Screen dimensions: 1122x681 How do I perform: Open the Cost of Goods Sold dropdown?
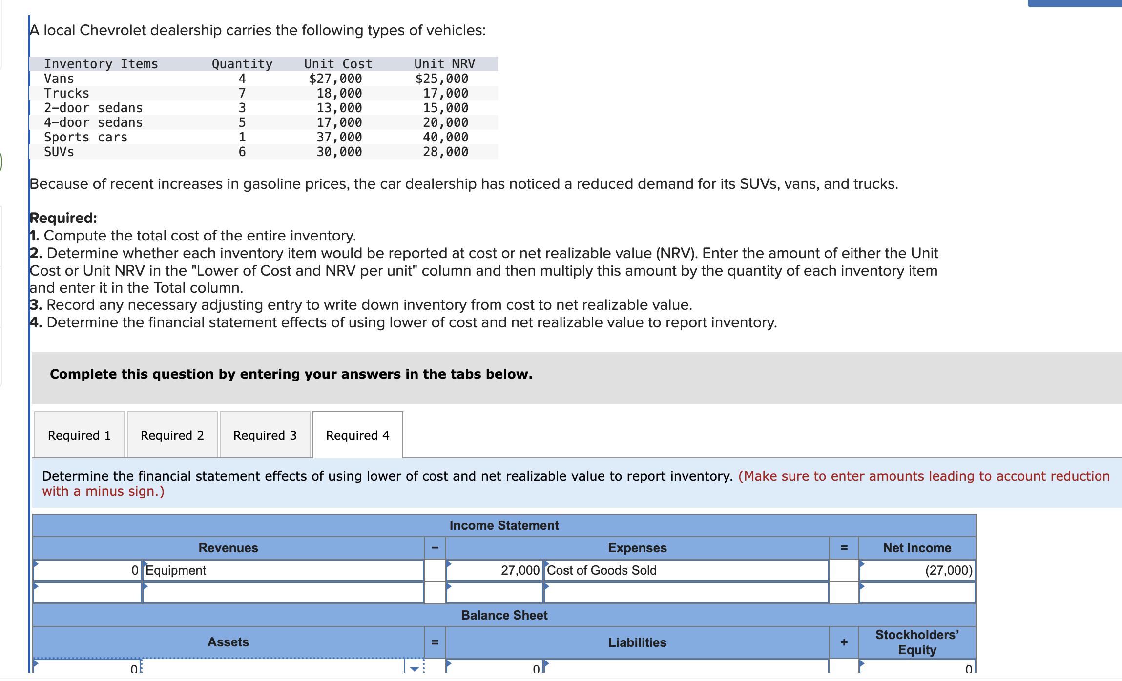point(686,570)
